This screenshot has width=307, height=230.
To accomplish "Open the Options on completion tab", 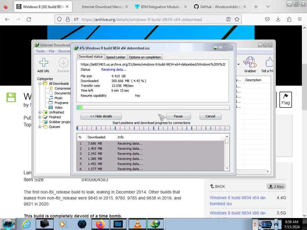I will 145,57.
